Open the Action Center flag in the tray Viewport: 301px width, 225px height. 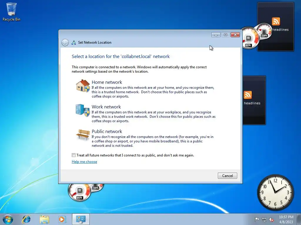click(x=257, y=219)
